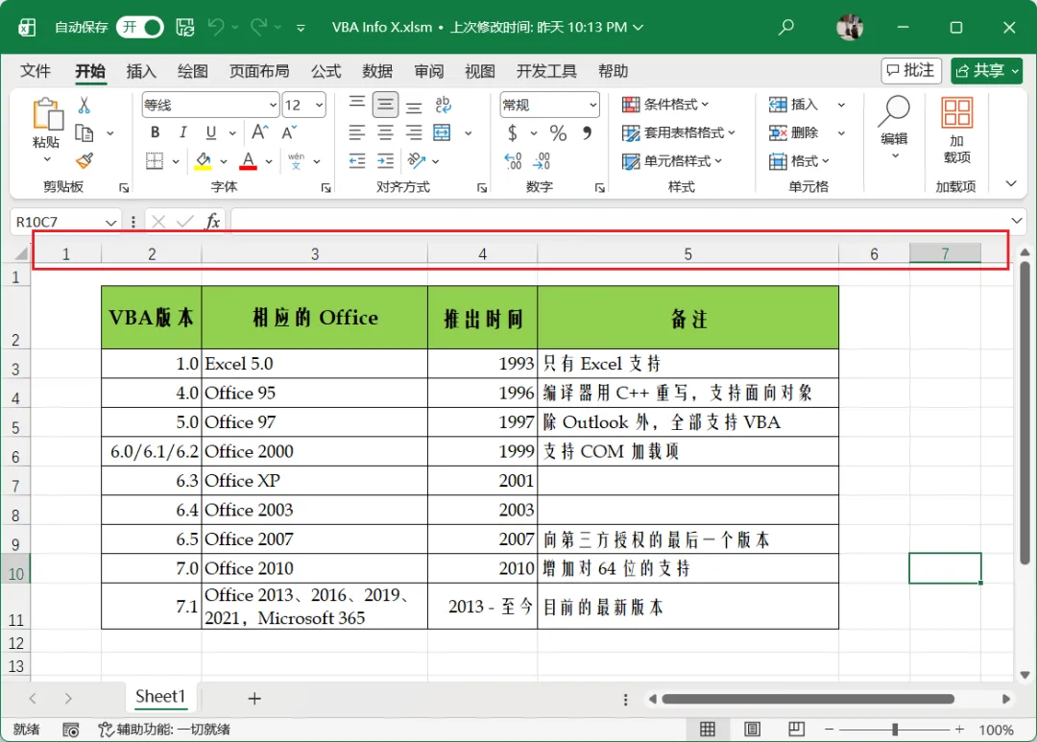The image size is (1037, 742).
Task: Toggle underline formatting
Action: pos(211,132)
